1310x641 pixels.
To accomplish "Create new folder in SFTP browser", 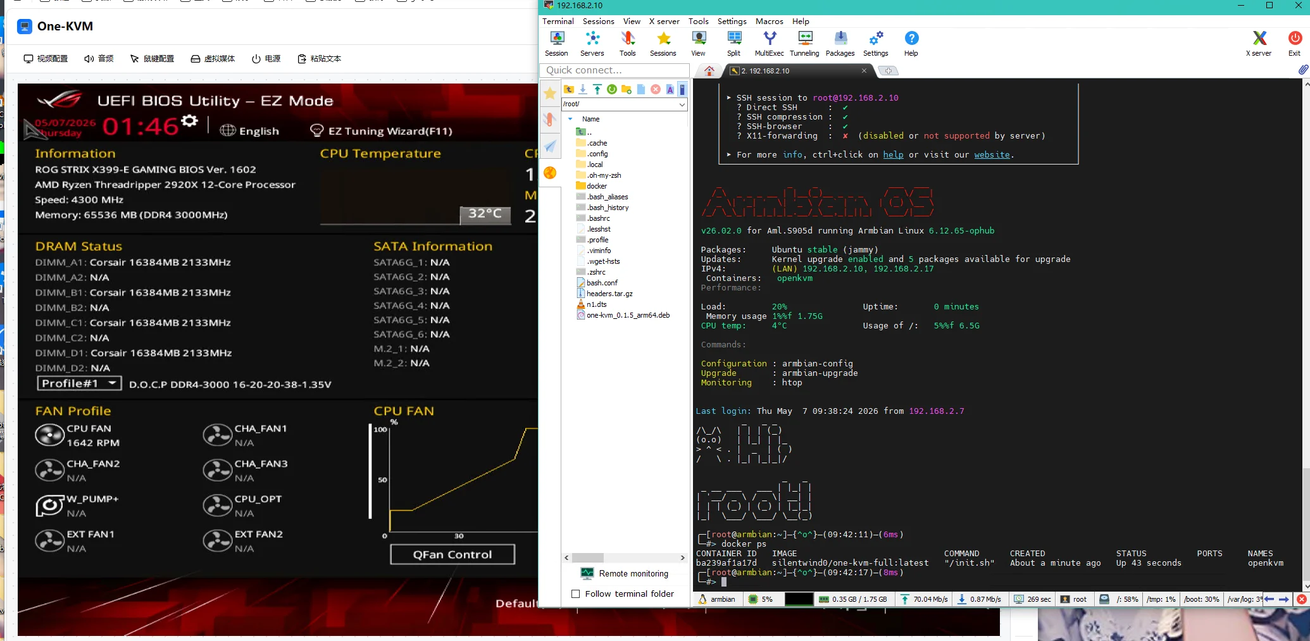I will point(627,89).
